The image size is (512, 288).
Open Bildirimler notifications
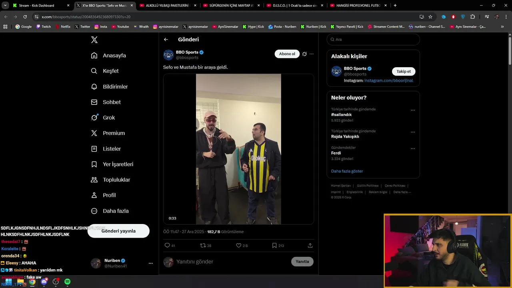pos(109,86)
